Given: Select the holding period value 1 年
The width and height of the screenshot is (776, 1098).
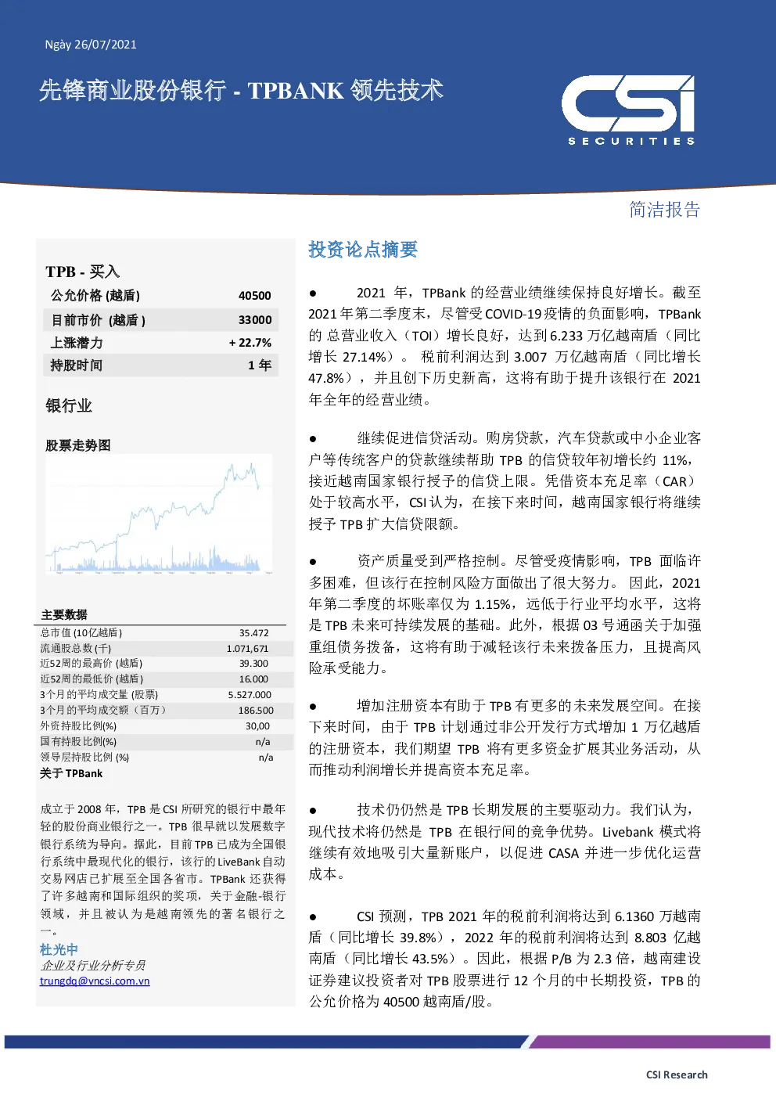Looking at the screenshot, I should [260, 365].
